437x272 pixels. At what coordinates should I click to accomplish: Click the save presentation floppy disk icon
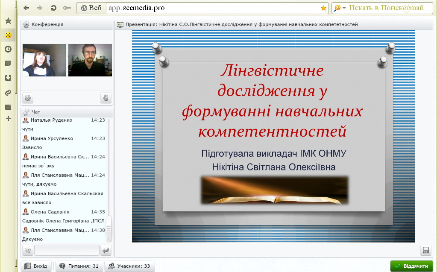[425, 250]
